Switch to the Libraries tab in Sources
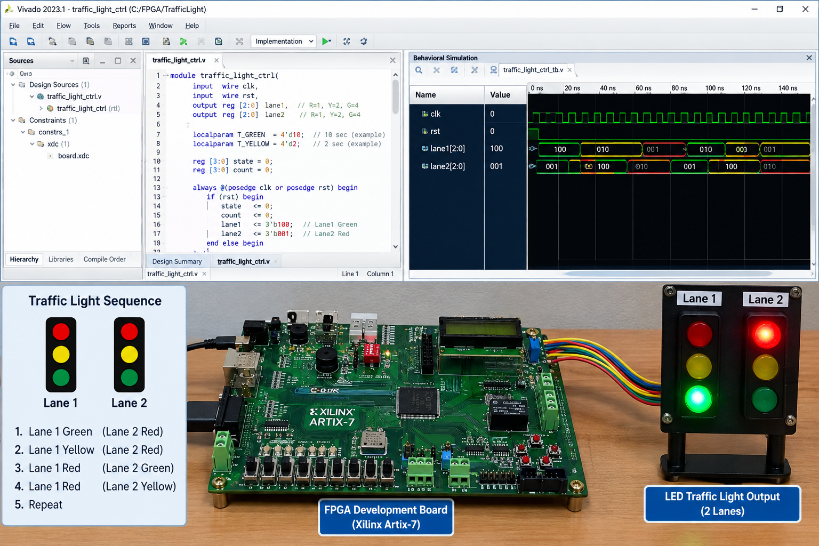 [61, 260]
